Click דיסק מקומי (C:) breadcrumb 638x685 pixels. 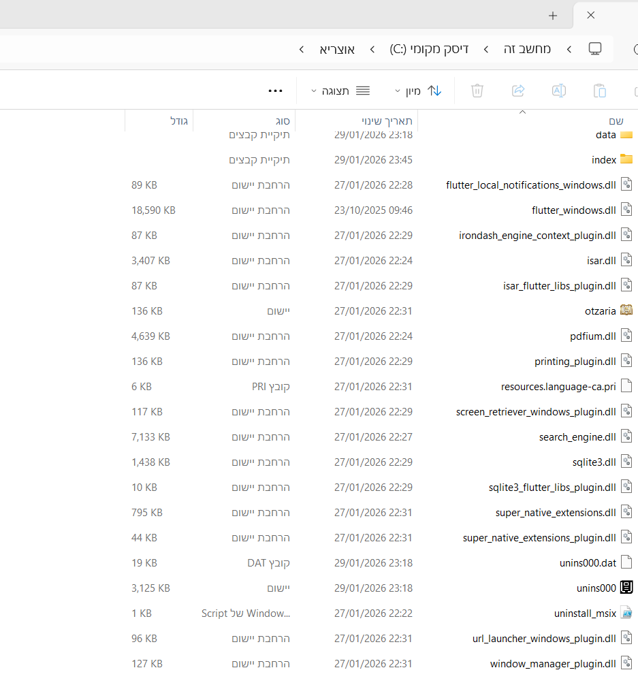pos(429,49)
